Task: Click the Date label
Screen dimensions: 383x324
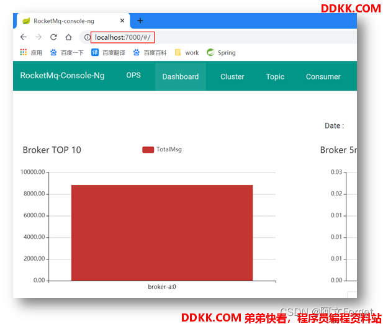Action: (x=334, y=126)
